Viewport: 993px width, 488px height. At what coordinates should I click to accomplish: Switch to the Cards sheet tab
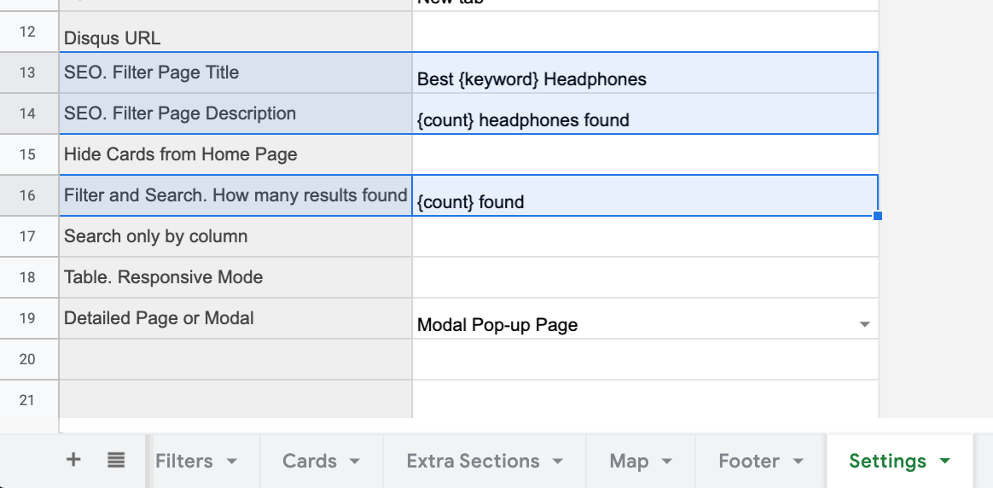tap(309, 461)
